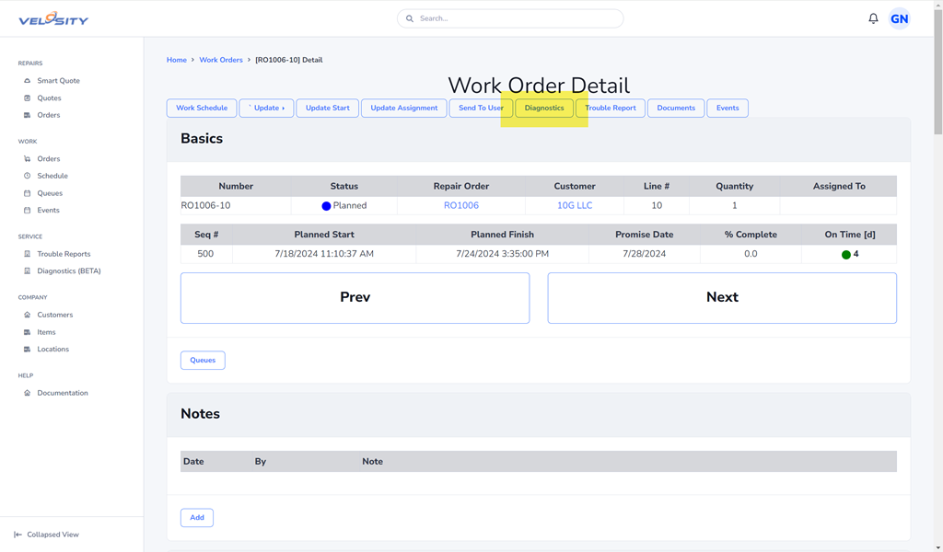This screenshot has height=552, width=943.
Task: Add a new note
Action: click(x=197, y=518)
